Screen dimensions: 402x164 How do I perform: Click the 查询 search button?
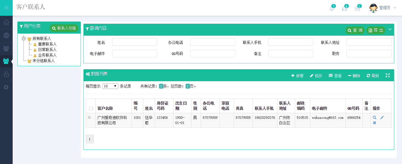[355, 30]
